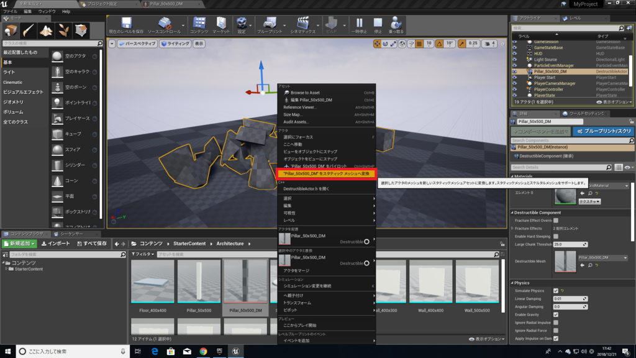Click the Floor_400x400 asset thumbnail

(x=153, y=282)
